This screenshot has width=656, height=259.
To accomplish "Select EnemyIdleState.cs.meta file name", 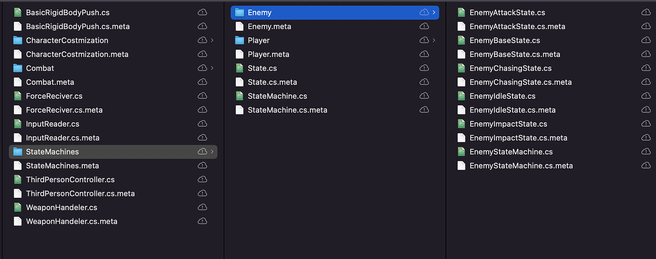I will (x=512, y=110).
